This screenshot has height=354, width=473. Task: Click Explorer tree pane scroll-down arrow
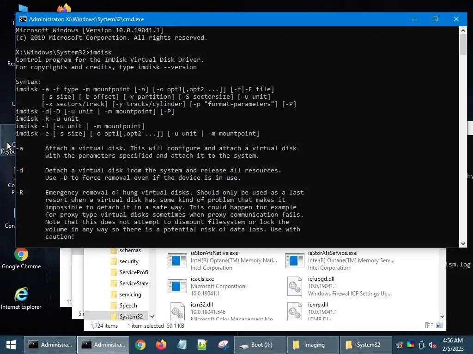click(152, 316)
